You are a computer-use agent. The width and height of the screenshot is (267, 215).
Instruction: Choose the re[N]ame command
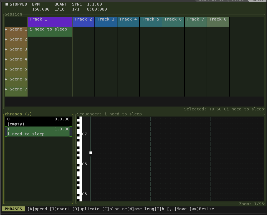tap(132, 209)
